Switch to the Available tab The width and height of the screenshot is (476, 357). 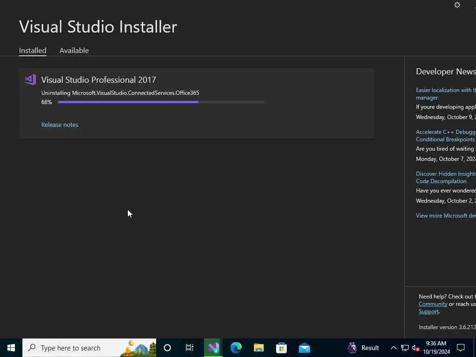coord(74,50)
